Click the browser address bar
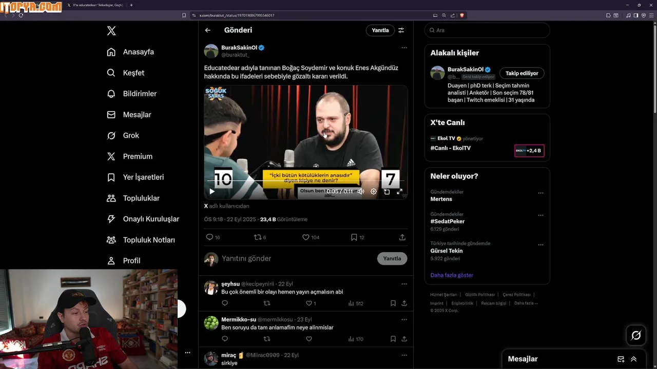The height and width of the screenshot is (369, 657). click(x=313, y=15)
